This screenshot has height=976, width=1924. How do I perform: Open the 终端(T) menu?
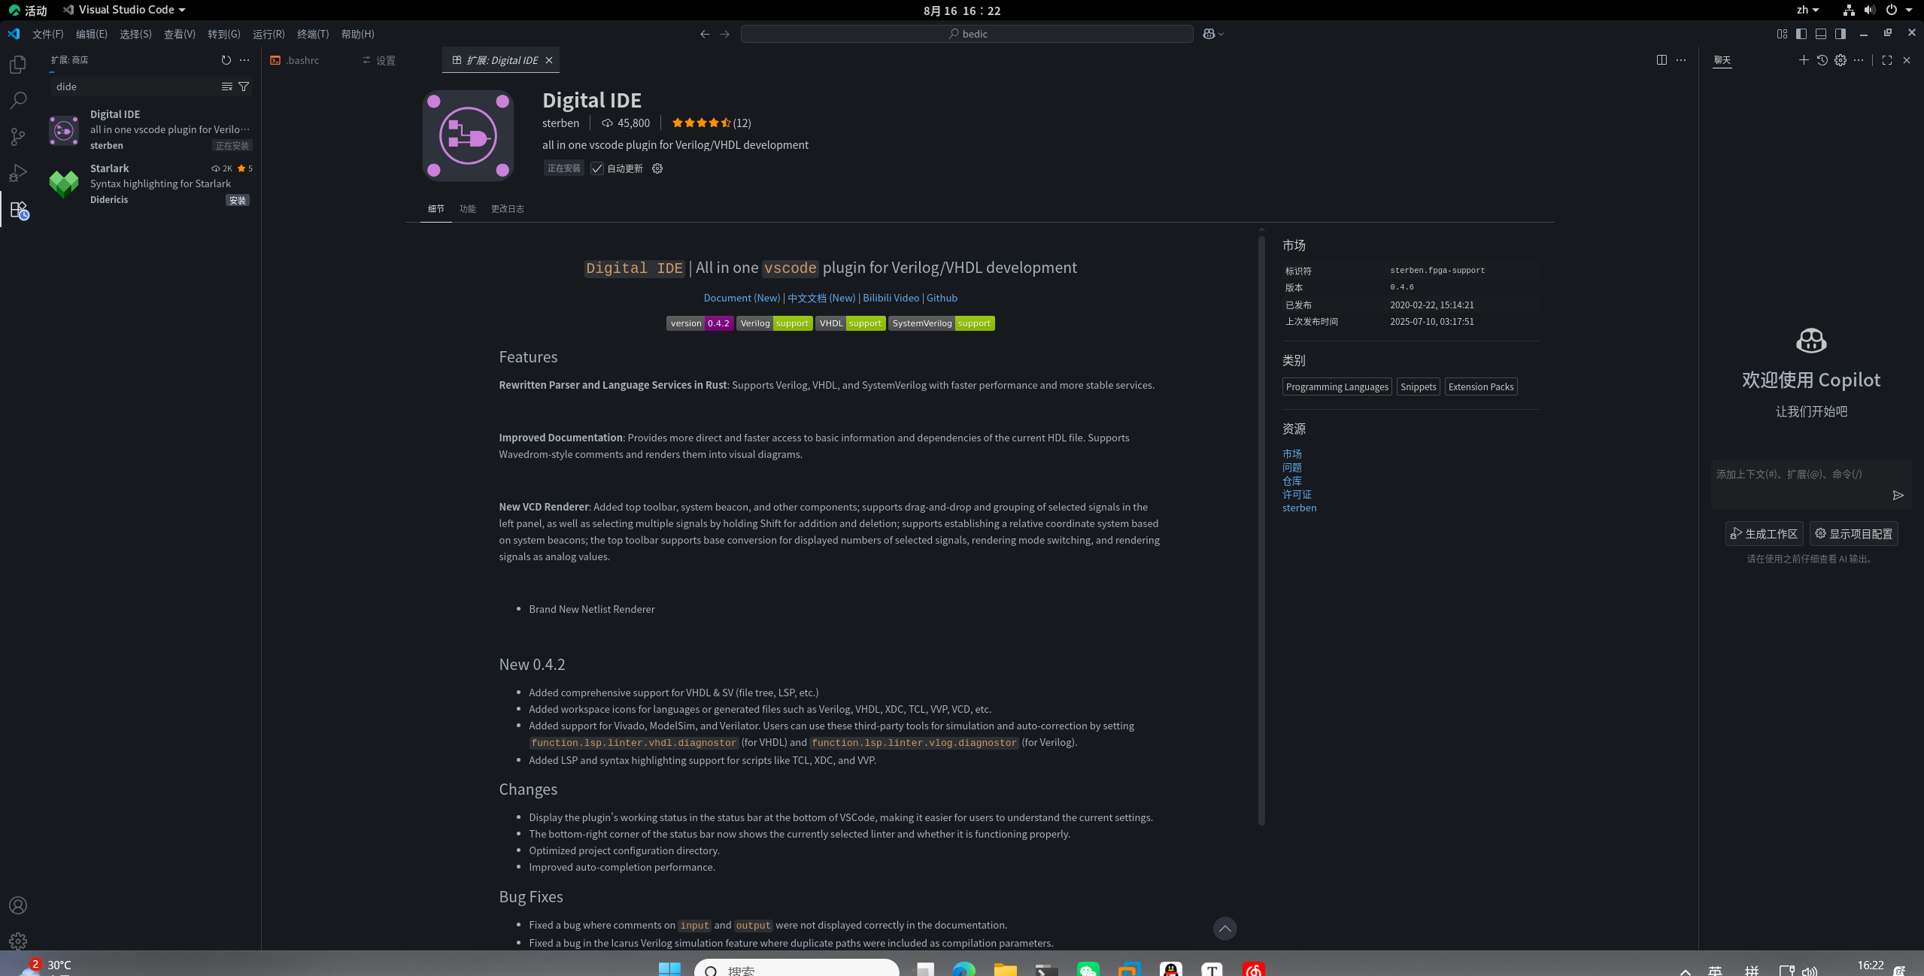312,34
